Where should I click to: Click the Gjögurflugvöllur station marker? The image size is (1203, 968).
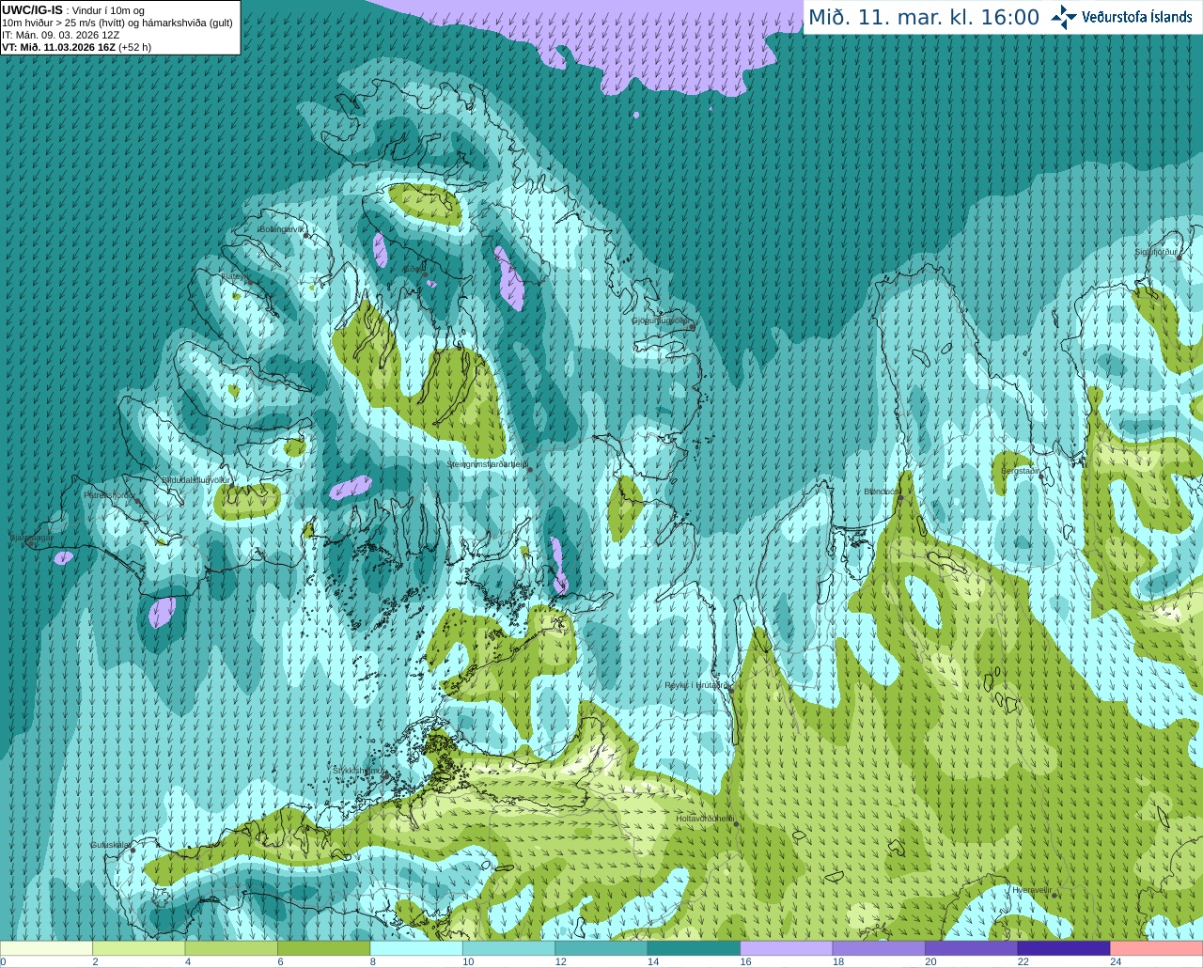click(691, 327)
